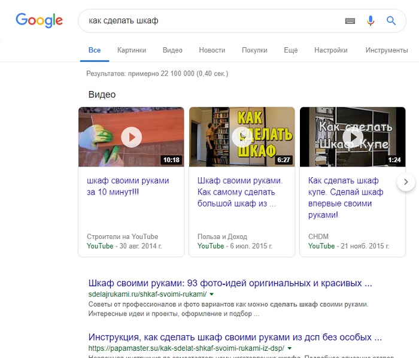Open the on-screen keyboard icon
The width and height of the screenshot is (419, 358).
tap(350, 21)
